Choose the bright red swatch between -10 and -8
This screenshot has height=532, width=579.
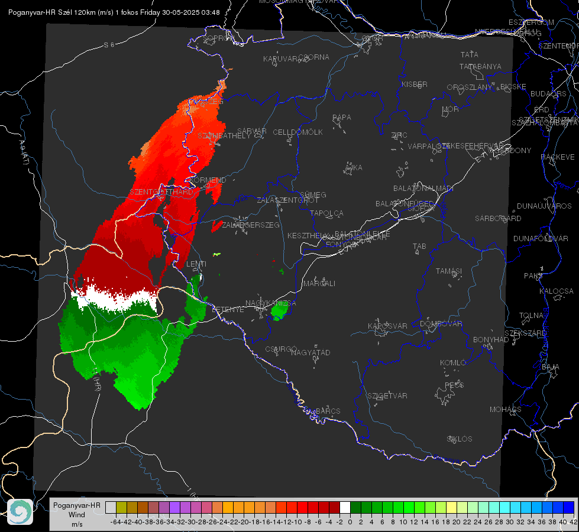coord(302,507)
